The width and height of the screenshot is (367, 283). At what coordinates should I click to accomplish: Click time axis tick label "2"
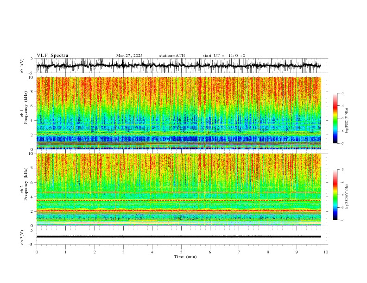95,252
